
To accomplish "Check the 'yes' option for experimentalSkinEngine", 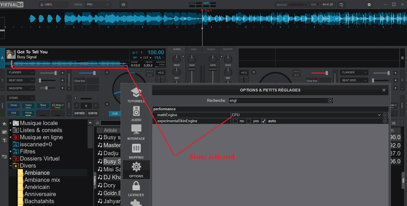I will 249,121.
